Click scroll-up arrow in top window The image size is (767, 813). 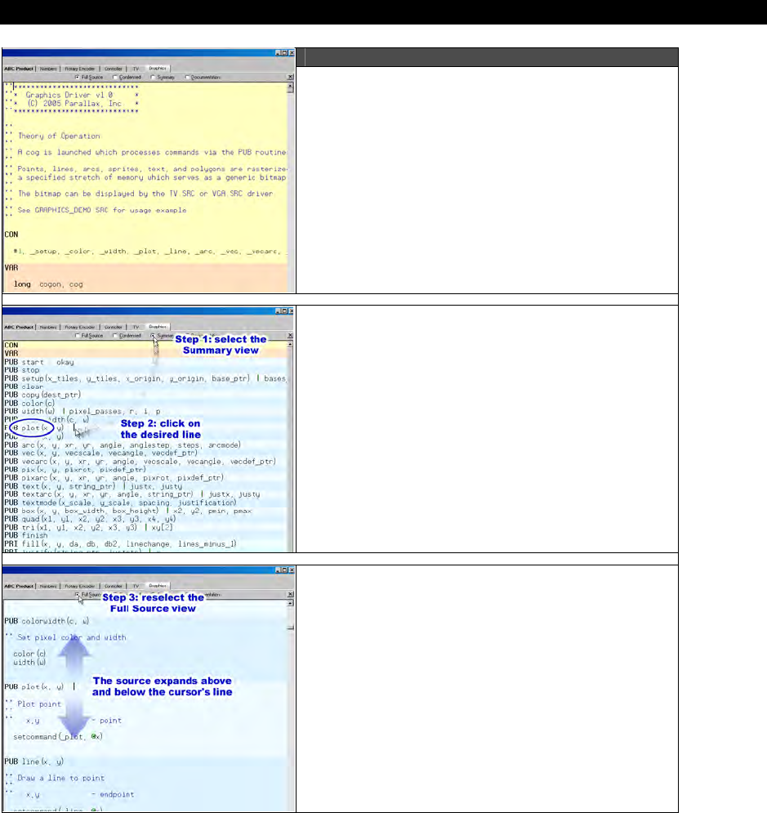[290, 86]
